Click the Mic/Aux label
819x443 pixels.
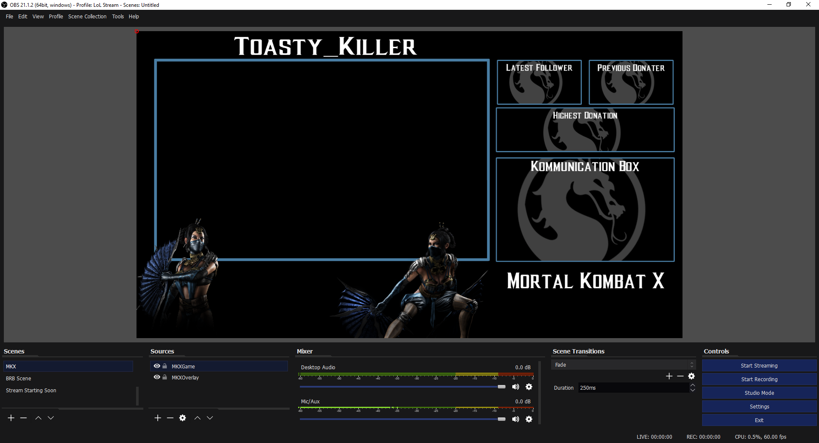(311, 402)
